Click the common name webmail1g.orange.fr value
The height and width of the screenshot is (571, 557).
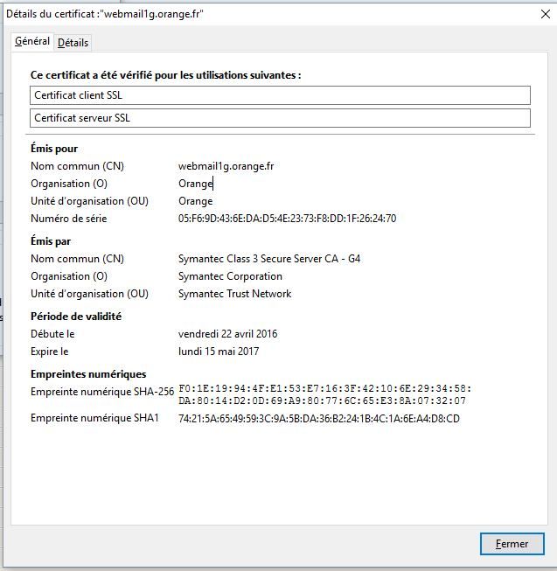click(226, 166)
